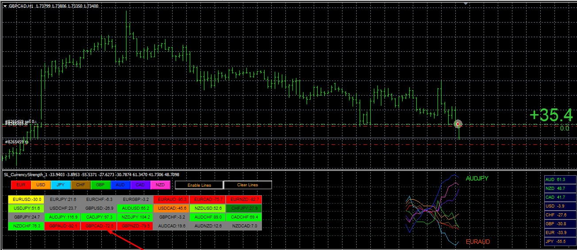The height and width of the screenshot is (250, 577).
Task: Toggle the CAD currency line button
Action: click(140, 185)
